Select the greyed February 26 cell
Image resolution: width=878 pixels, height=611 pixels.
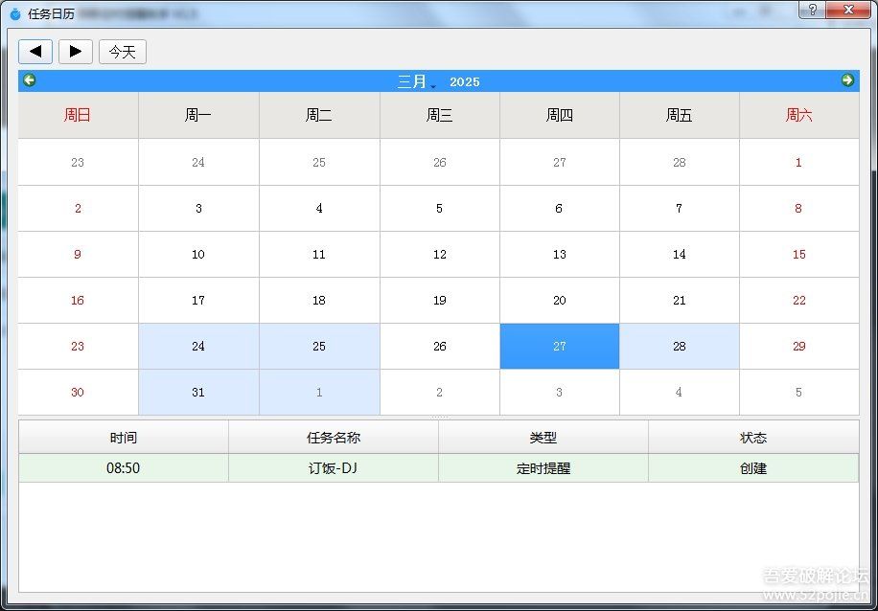tap(440, 162)
